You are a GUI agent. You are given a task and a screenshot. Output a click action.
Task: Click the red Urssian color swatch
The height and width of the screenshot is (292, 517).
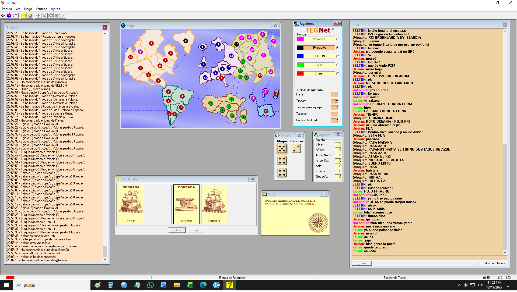(x=300, y=73)
